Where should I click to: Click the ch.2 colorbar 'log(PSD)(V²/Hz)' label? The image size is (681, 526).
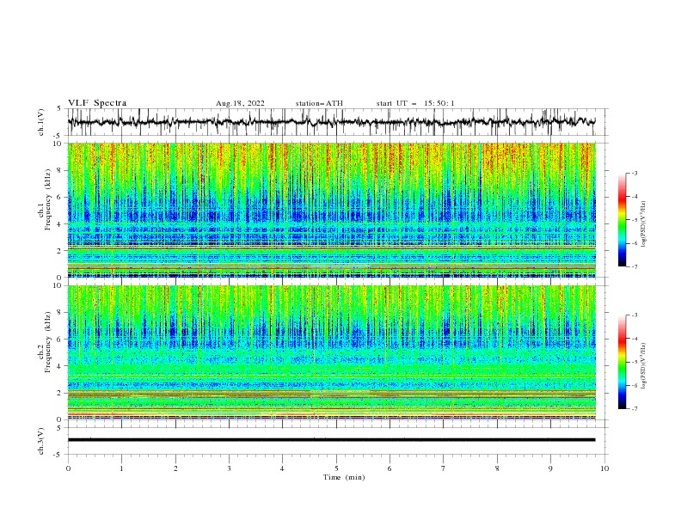(644, 365)
